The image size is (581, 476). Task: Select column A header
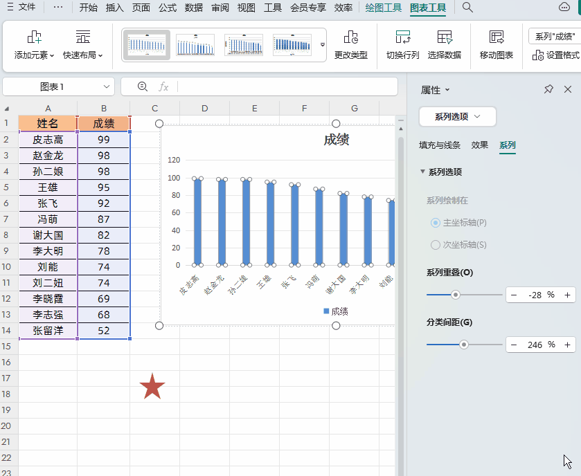(x=48, y=108)
